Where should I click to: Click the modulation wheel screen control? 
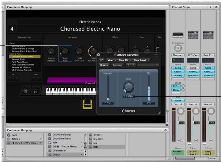[36, 91]
